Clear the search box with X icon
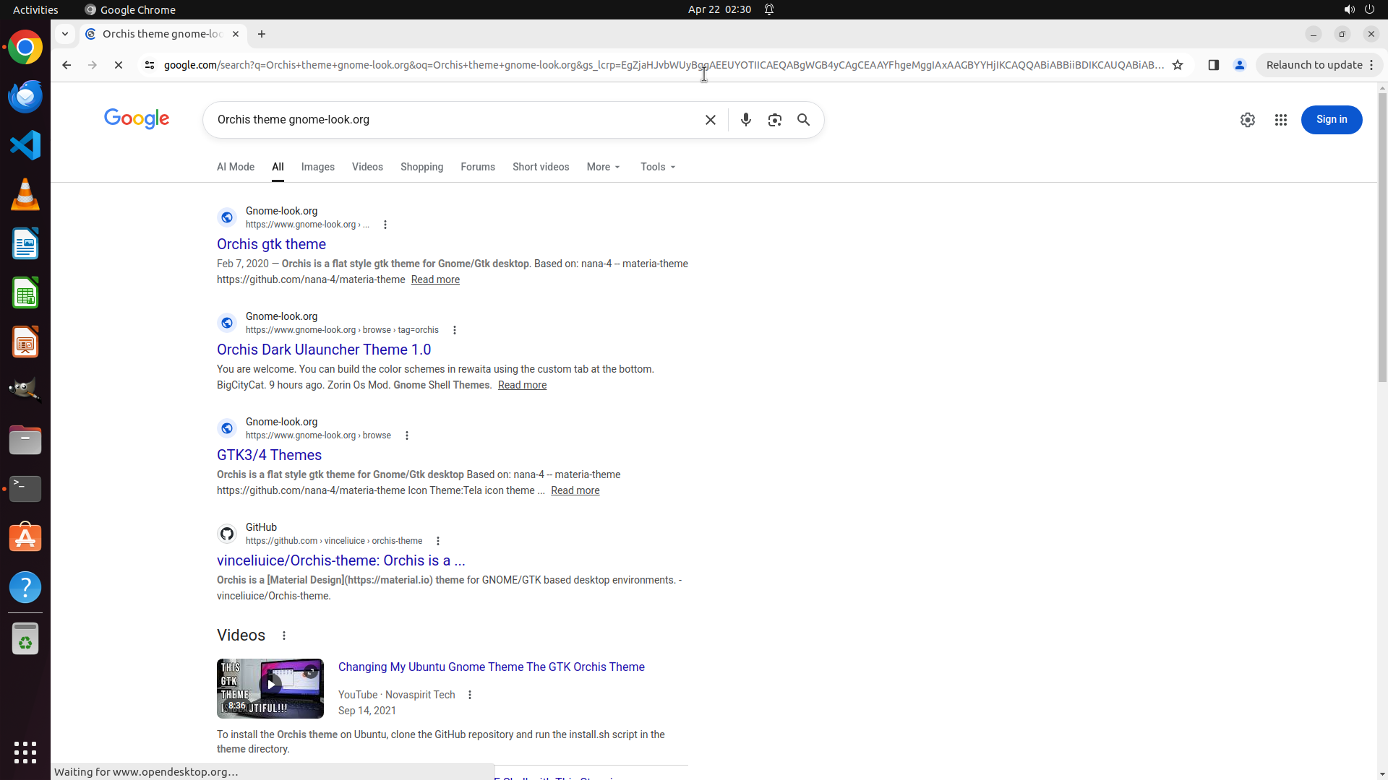Screen dimensions: 1388x780 tap(710, 120)
